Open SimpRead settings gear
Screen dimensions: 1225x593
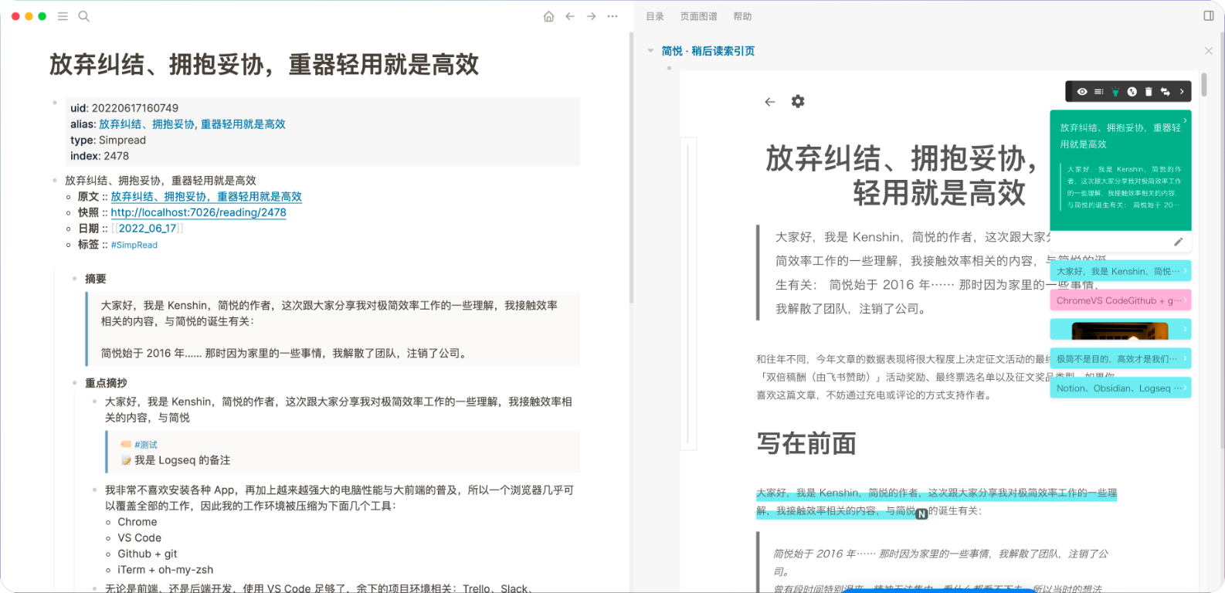(798, 101)
